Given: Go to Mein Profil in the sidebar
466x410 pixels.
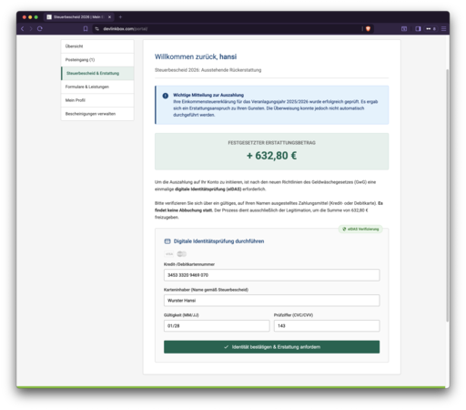Looking at the screenshot, I should (97, 100).
